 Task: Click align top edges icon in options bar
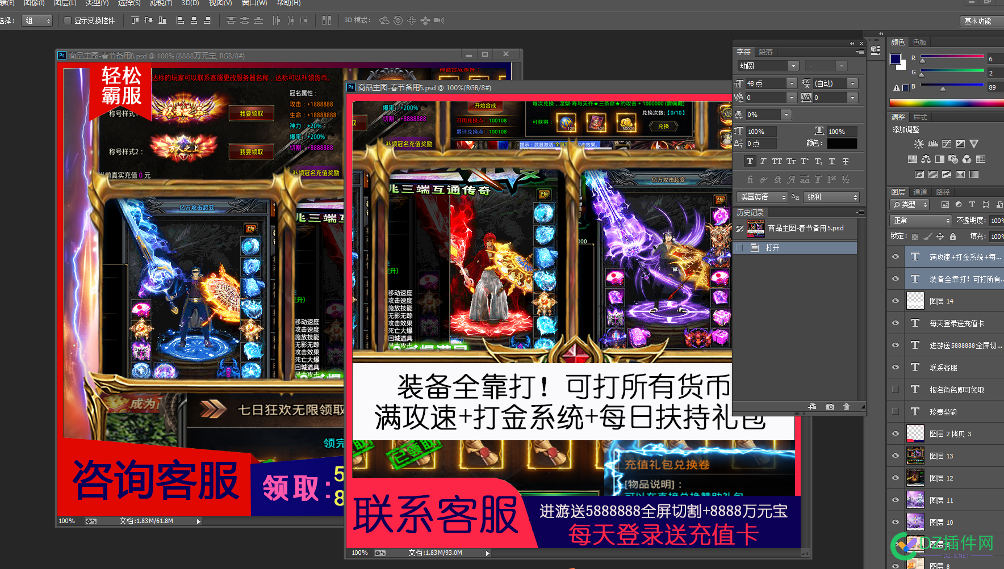click(x=135, y=20)
